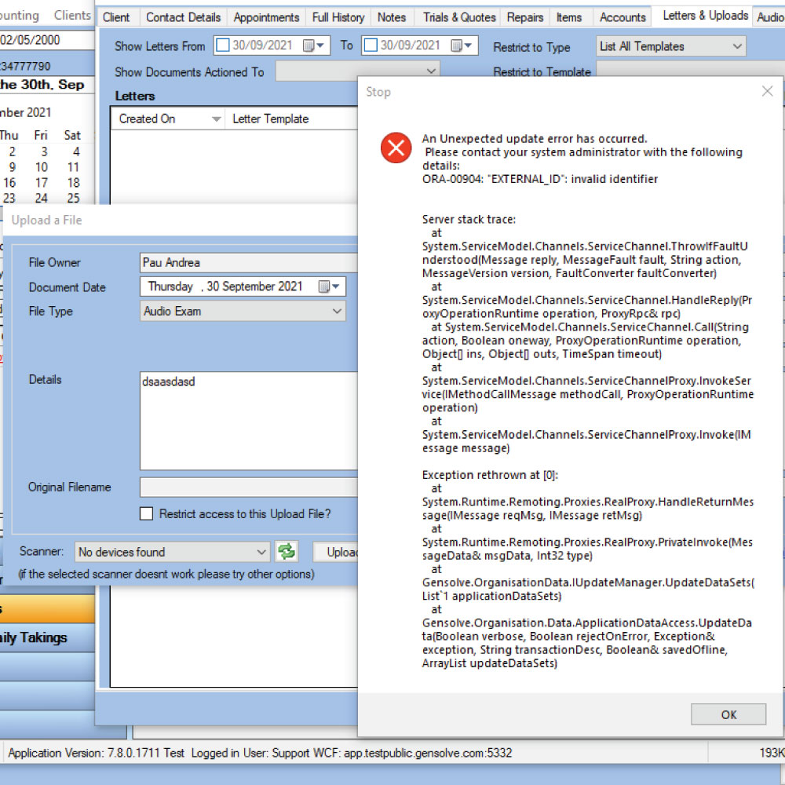Image resolution: width=785 pixels, height=785 pixels.
Task: Switch to the Client tab
Action: [x=116, y=17]
